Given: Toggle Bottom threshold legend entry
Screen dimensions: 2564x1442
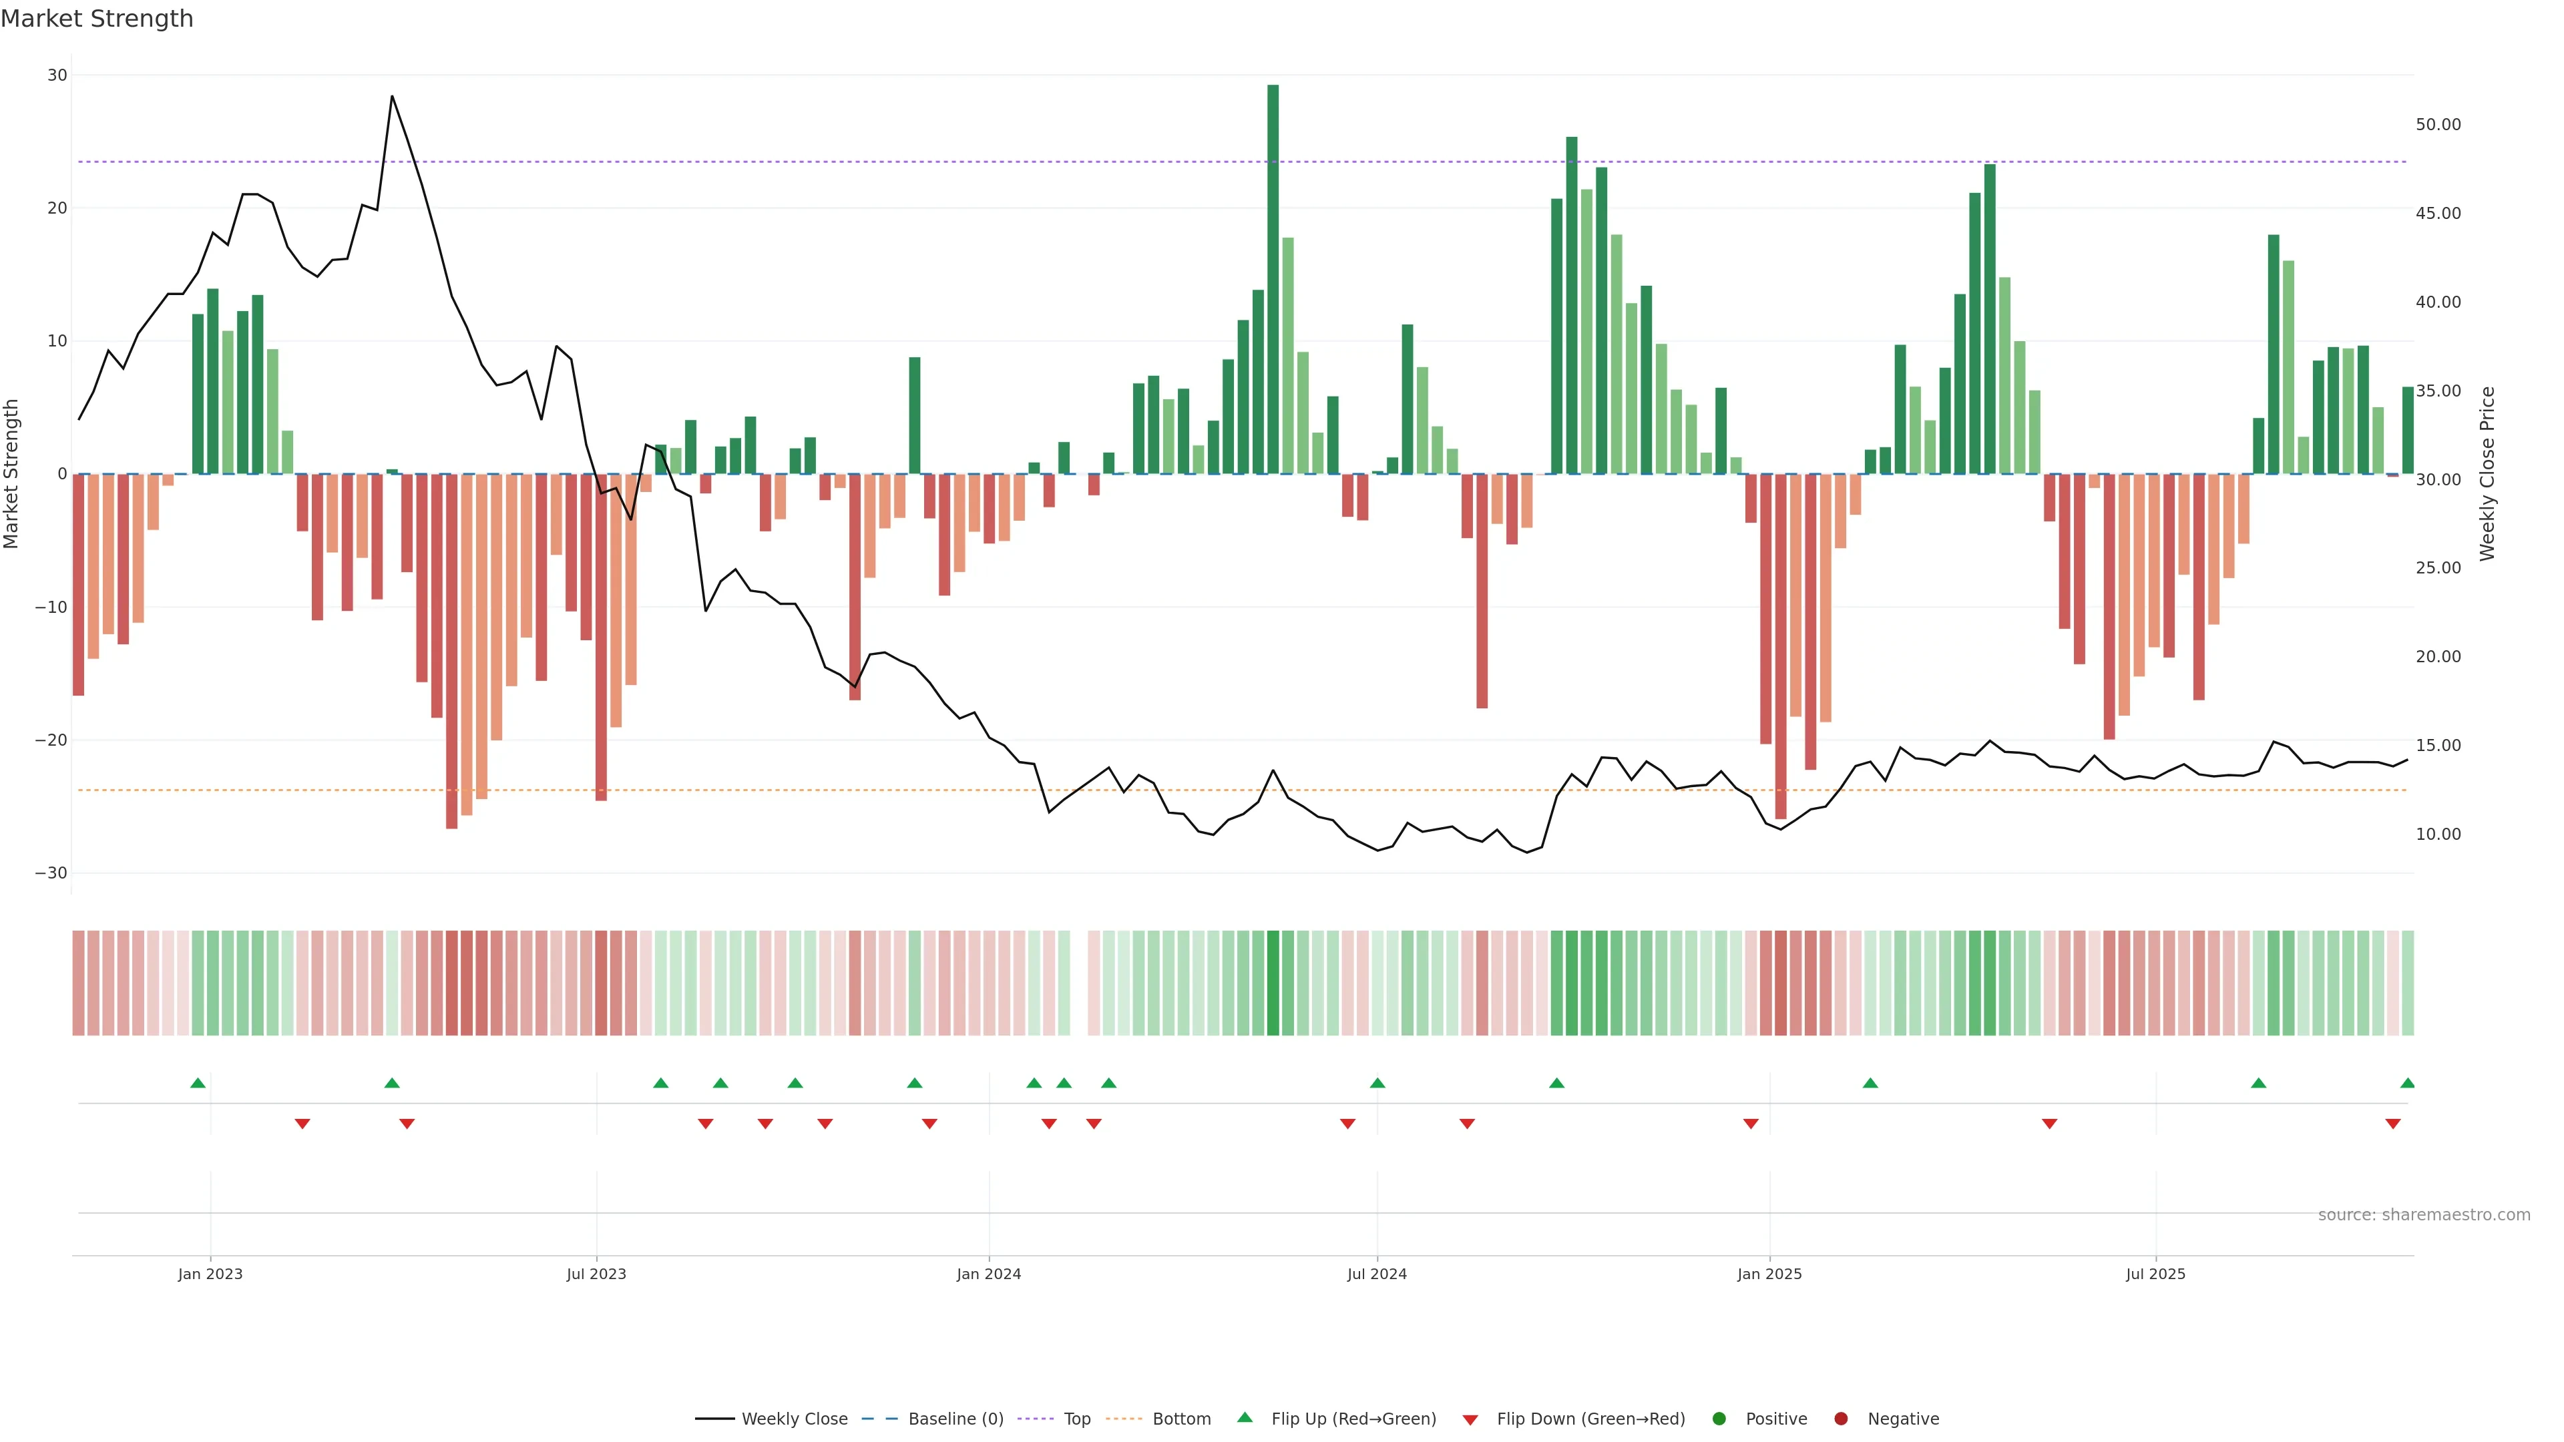Looking at the screenshot, I should (x=1181, y=1418).
